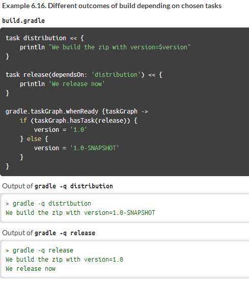
Task: Click the version=1.0-SNAPSHOT output line
Action: click(80, 213)
